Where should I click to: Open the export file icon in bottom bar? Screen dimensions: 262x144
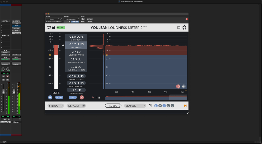pyautogui.click(x=150, y=106)
